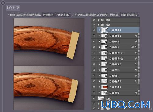The height and width of the screenshot is (112, 153).
Task: Hide the 刀身 group with its eye icon
Action: click(94, 25)
